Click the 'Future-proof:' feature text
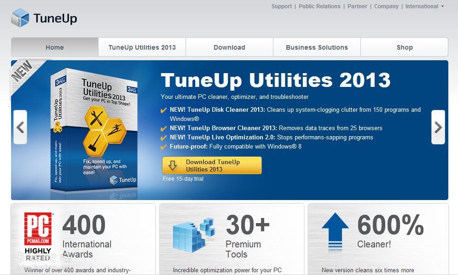 pos(189,146)
